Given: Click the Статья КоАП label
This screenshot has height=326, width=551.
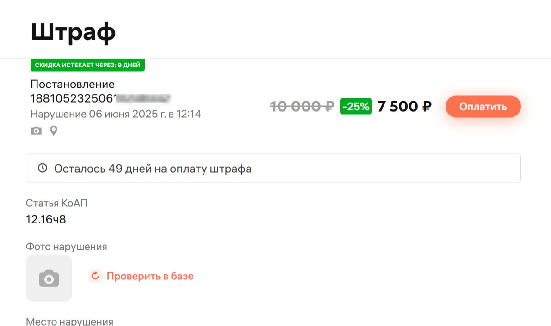Looking at the screenshot, I should click(56, 203).
